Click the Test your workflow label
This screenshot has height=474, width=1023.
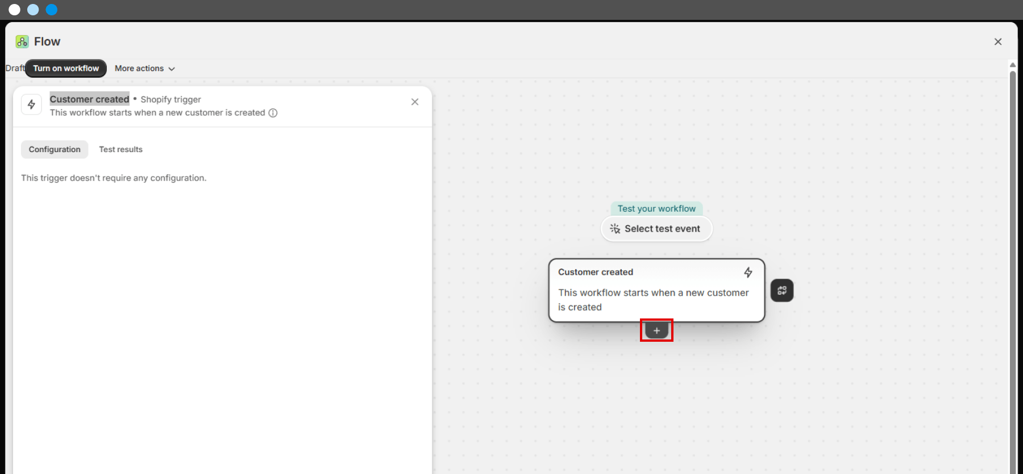(656, 208)
